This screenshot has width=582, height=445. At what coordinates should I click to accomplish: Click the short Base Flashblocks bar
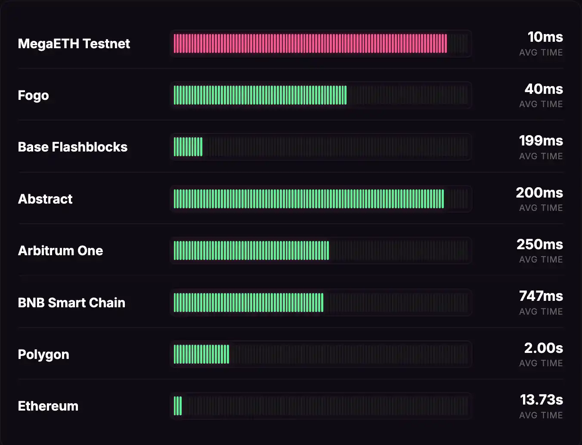[x=188, y=147]
